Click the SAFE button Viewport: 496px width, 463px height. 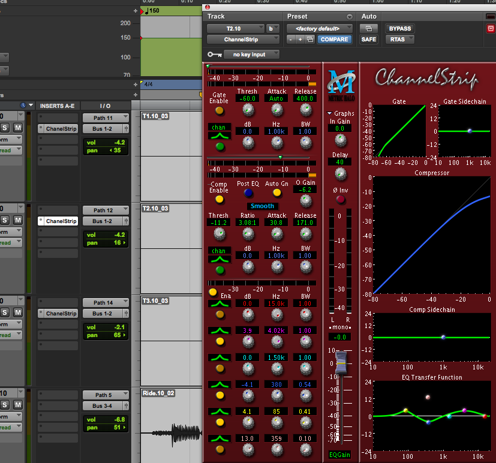[369, 39]
